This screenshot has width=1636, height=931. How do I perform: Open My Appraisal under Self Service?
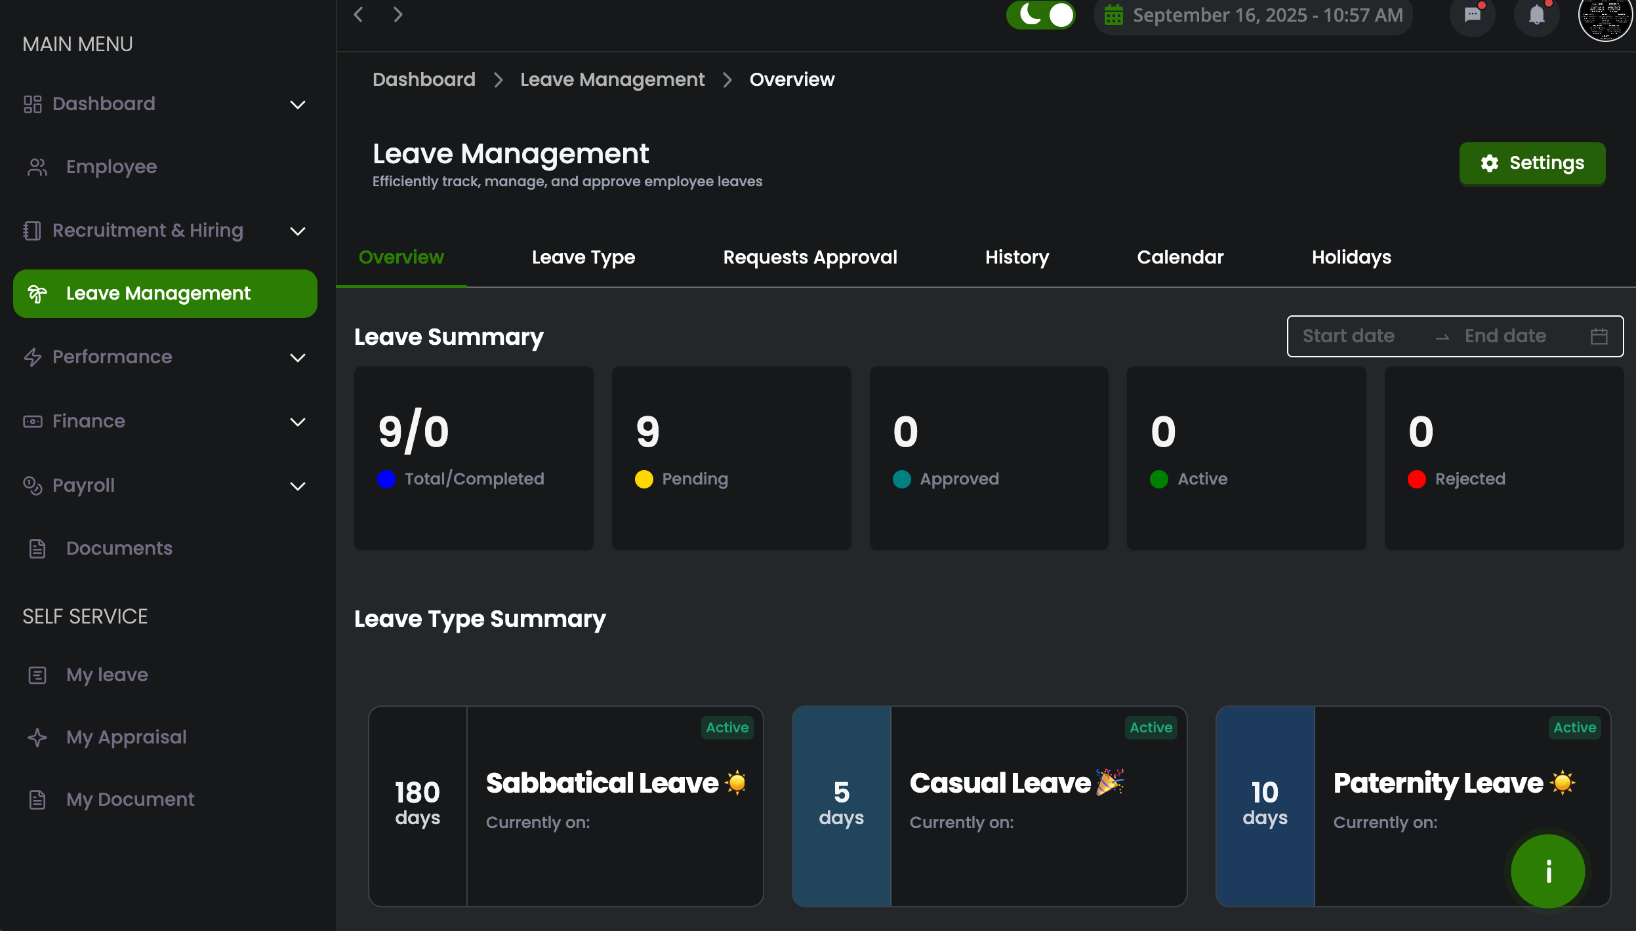[x=165, y=738]
